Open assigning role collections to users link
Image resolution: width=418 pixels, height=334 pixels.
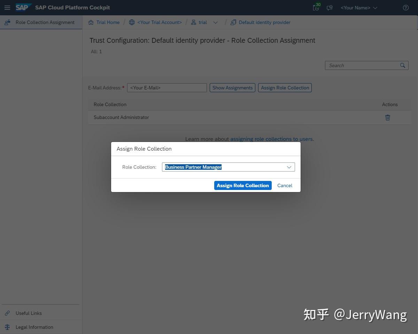coord(271,139)
